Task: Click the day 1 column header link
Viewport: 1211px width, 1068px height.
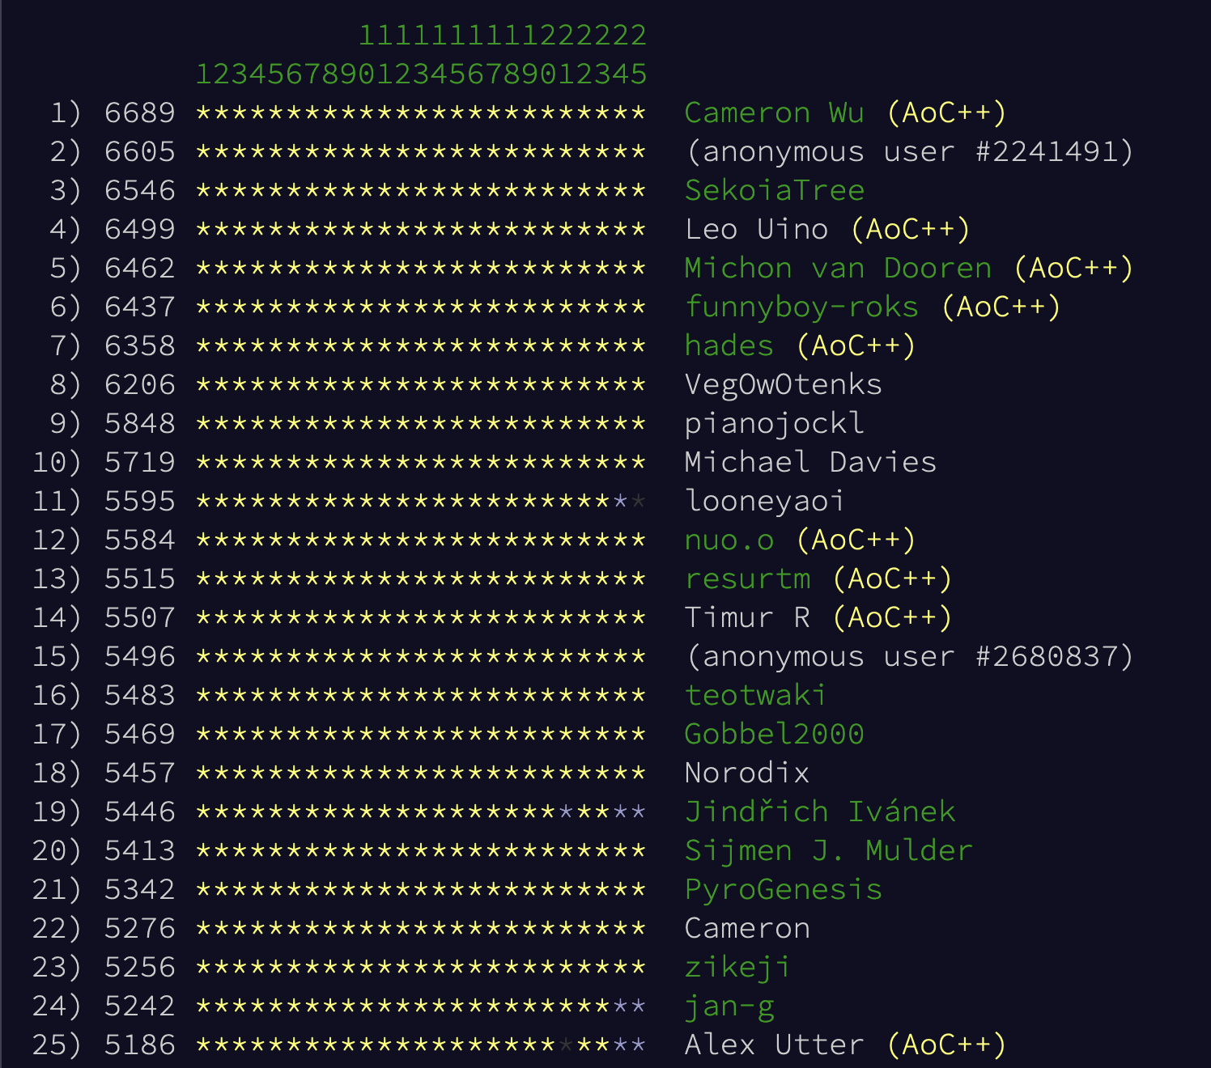Action: [204, 74]
